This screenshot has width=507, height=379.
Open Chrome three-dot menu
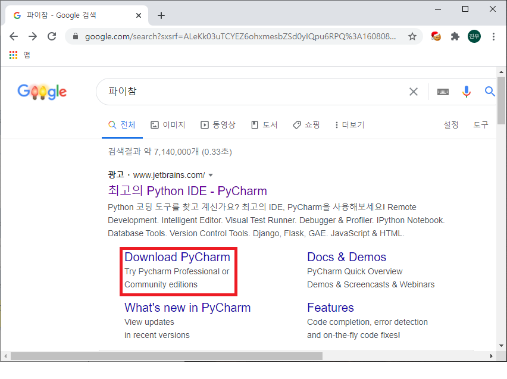tap(493, 36)
